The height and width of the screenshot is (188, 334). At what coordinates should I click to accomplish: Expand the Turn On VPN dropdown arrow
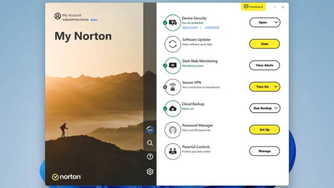point(276,87)
